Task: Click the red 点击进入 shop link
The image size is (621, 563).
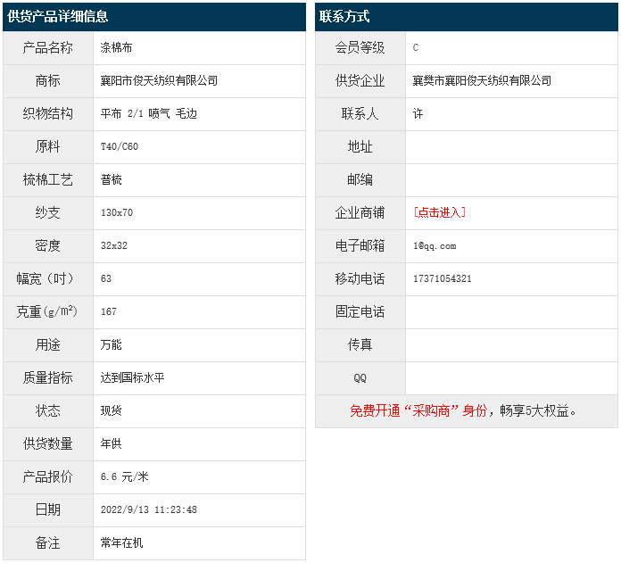Action: [439, 212]
